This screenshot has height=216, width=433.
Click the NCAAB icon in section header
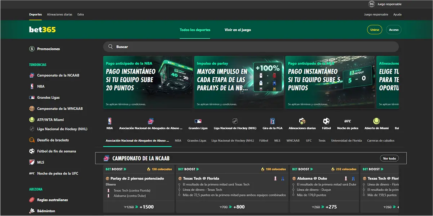point(106,158)
